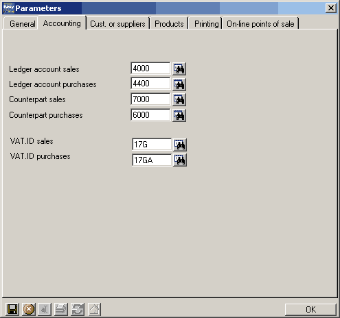Select the home icon in bottom toolbar
This screenshot has width=340, height=318.
(94, 309)
